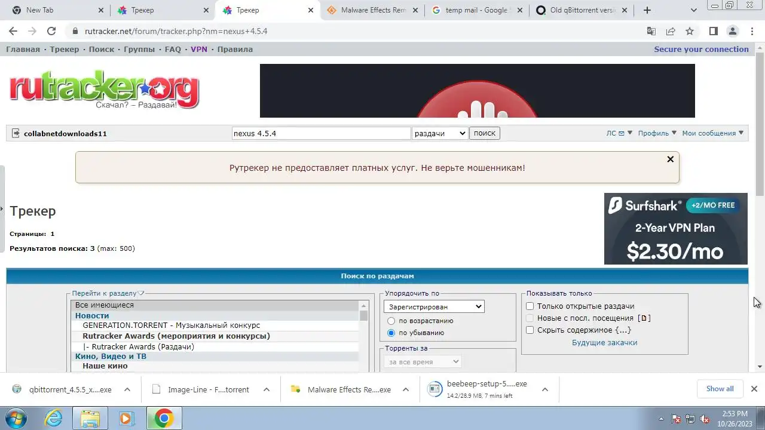Click the network tray icon
This screenshot has width=765, height=430.
(x=690, y=419)
